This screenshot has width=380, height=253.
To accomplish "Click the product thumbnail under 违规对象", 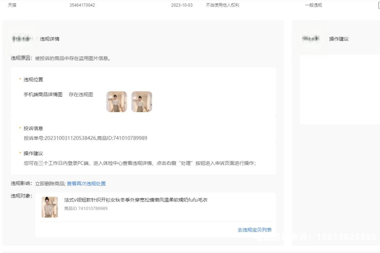I will click(x=49, y=207).
